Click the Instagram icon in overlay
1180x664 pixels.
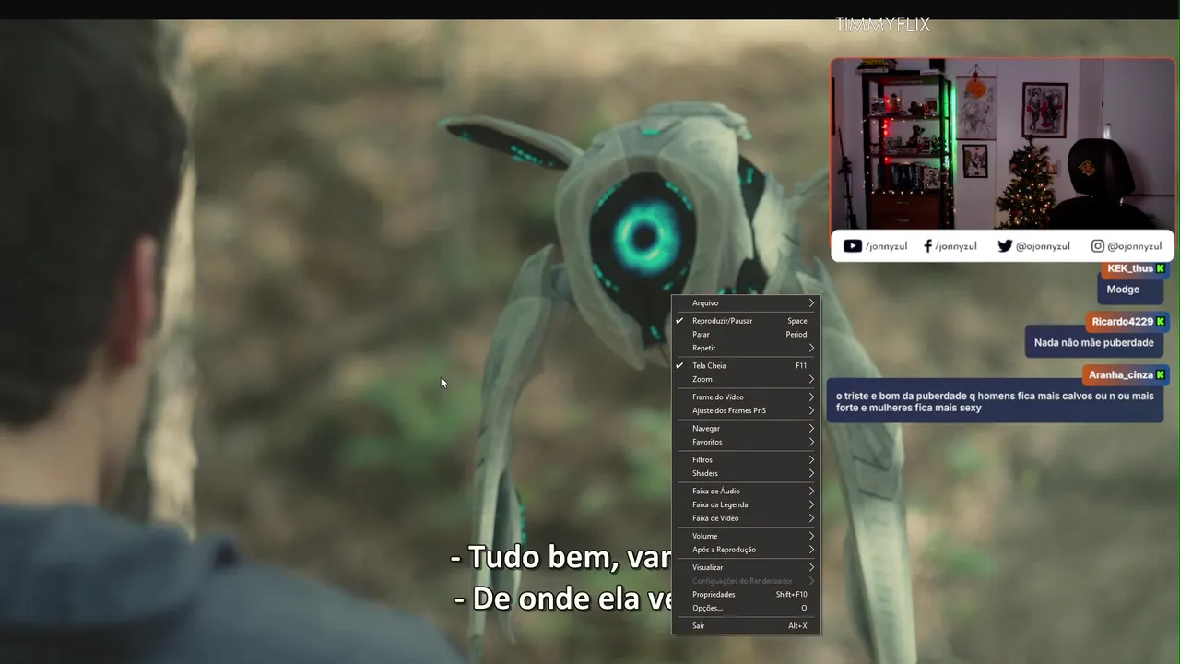point(1098,246)
